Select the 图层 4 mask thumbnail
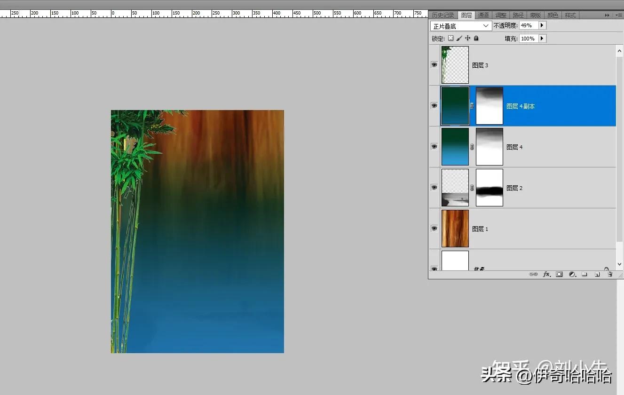Image resolution: width=624 pixels, height=395 pixels. click(x=490, y=147)
